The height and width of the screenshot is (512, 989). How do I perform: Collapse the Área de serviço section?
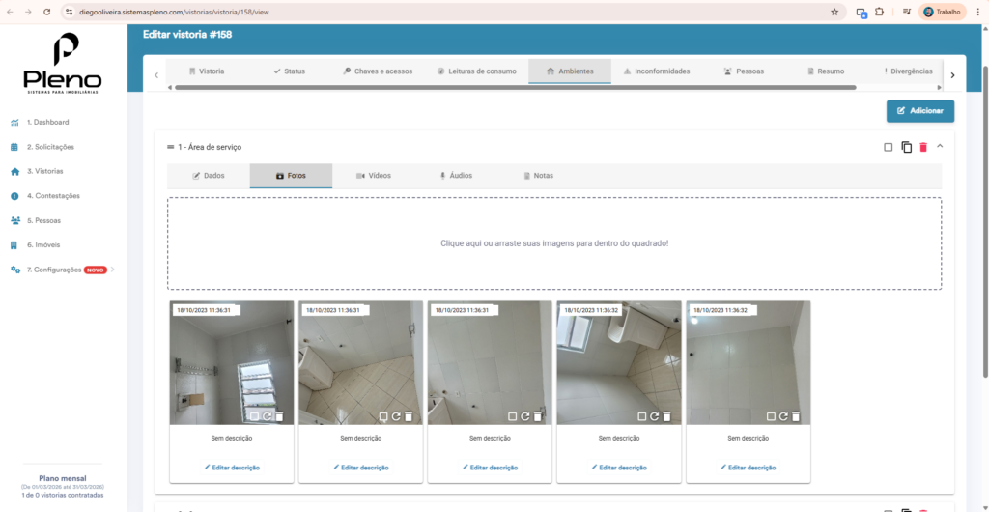(x=940, y=146)
